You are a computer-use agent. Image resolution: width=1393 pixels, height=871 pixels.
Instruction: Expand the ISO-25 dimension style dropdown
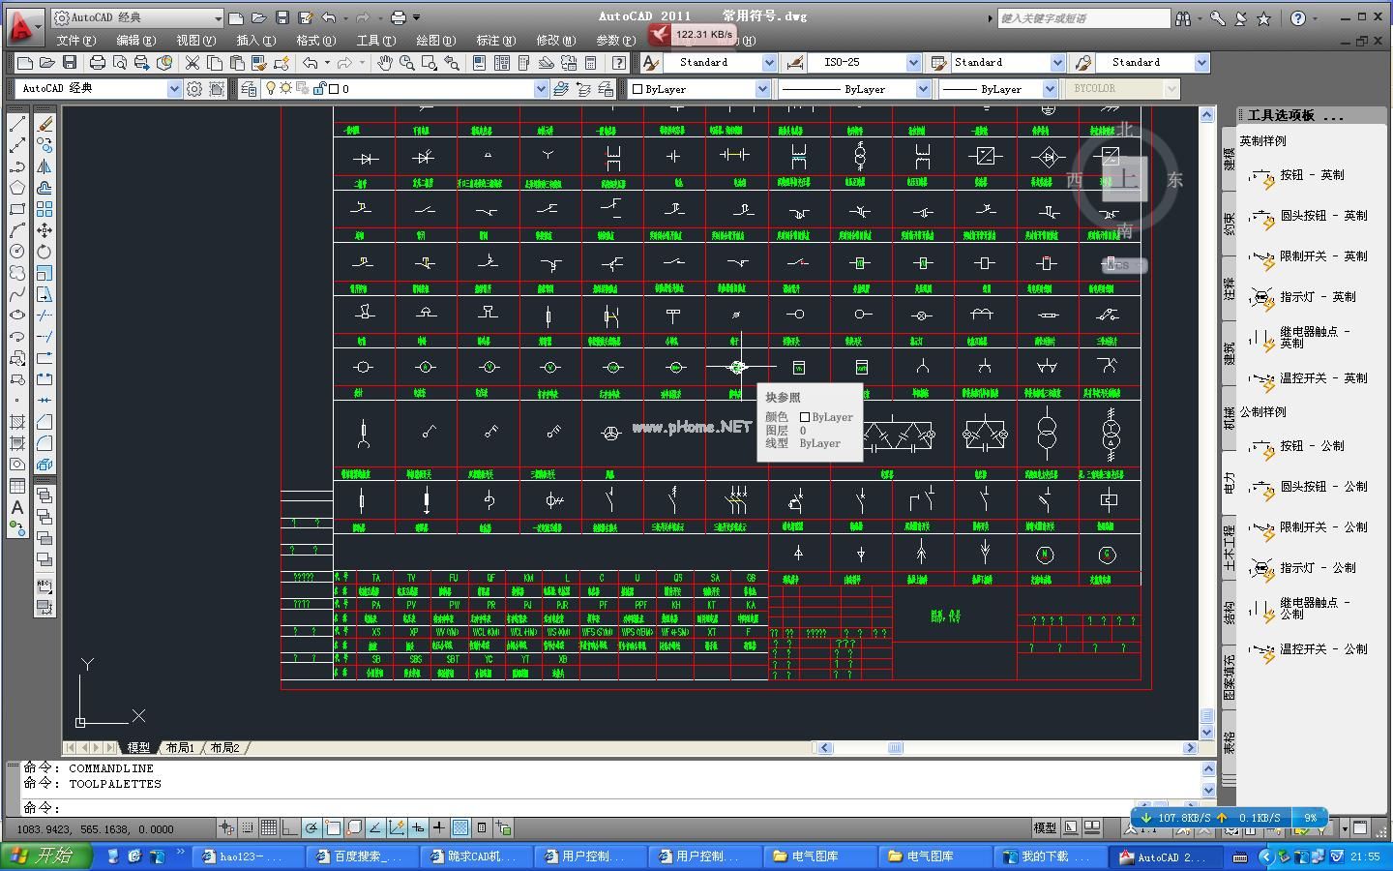point(912,63)
